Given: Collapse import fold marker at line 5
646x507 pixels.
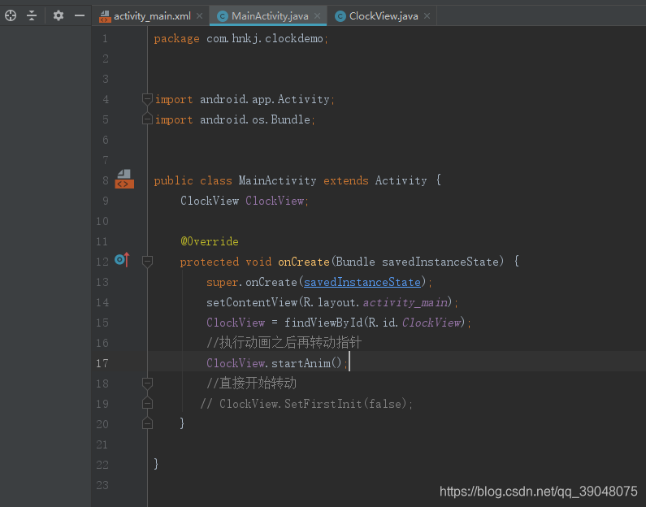Looking at the screenshot, I should point(147,119).
